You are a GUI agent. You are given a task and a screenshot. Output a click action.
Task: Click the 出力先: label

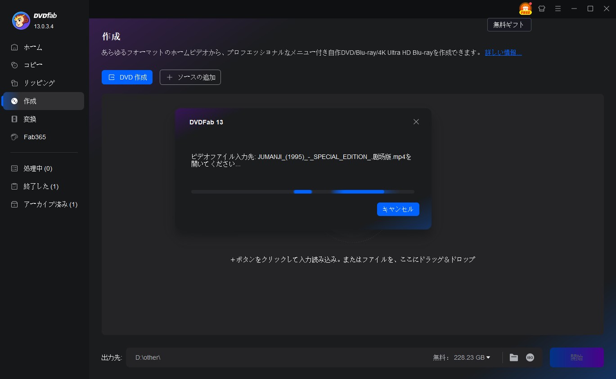pos(112,357)
